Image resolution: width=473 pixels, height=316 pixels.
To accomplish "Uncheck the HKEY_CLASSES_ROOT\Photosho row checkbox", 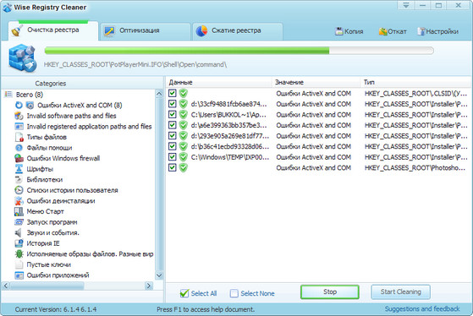I will point(173,167).
